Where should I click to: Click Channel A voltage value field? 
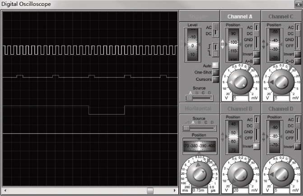click(241, 98)
